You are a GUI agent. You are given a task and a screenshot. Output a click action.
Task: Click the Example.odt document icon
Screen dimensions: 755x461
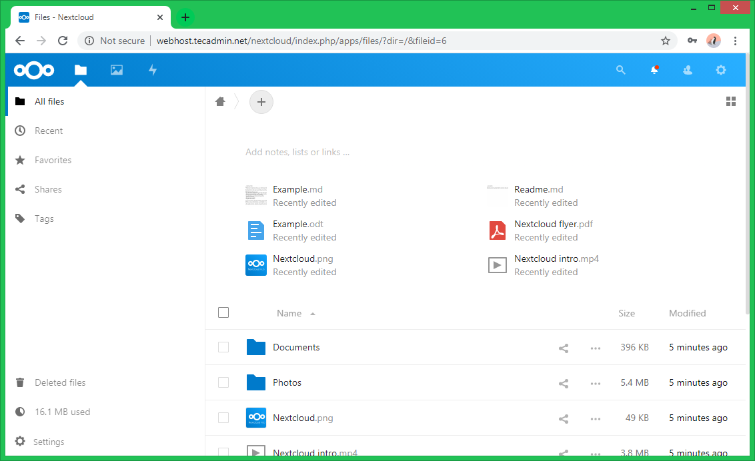(x=256, y=230)
